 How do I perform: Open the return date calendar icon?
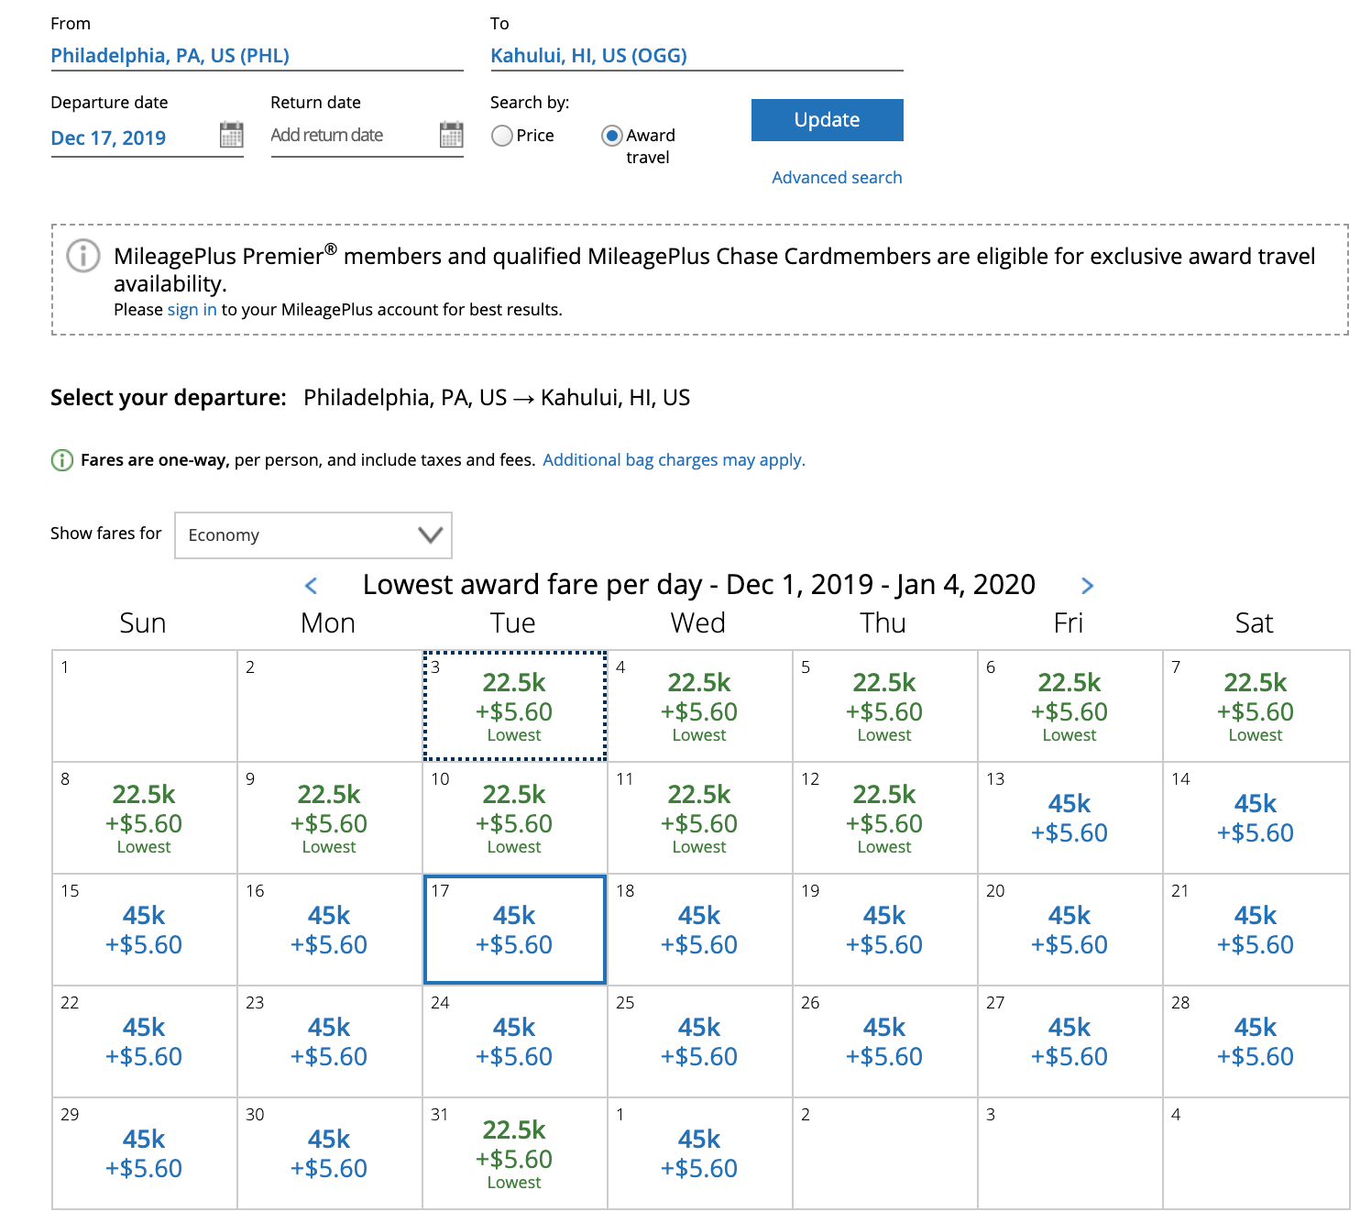click(x=451, y=135)
